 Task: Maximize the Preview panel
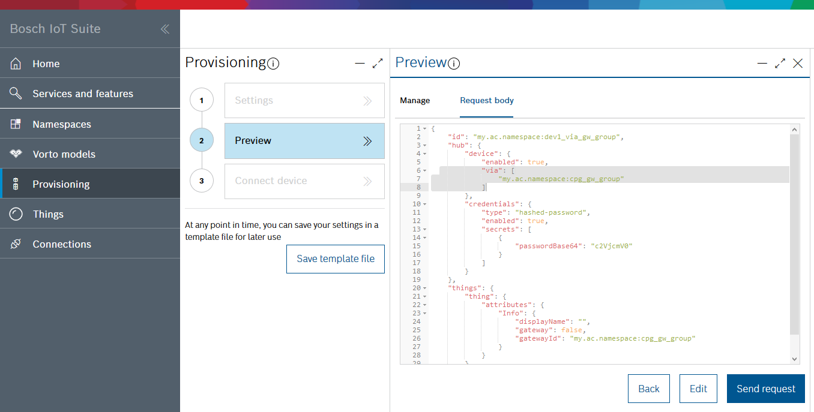pyautogui.click(x=780, y=63)
